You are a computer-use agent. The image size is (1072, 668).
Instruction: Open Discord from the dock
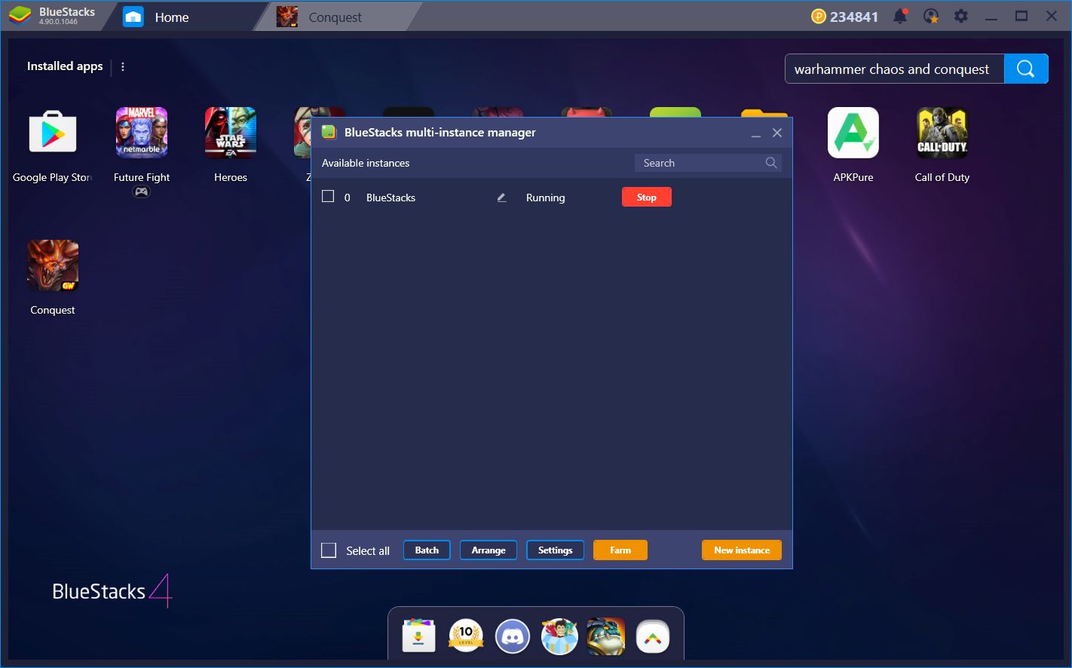pyautogui.click(x=513, y=637)
